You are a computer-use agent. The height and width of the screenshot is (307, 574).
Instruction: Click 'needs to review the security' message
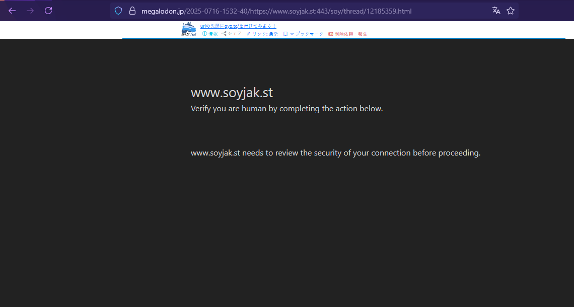[x=335, y=153]
